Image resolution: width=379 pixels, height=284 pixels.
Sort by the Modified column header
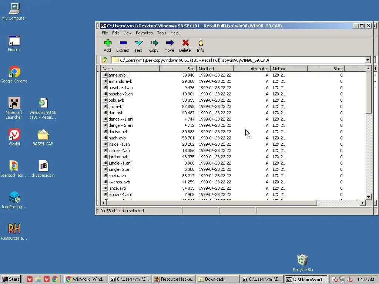point(215,68)
